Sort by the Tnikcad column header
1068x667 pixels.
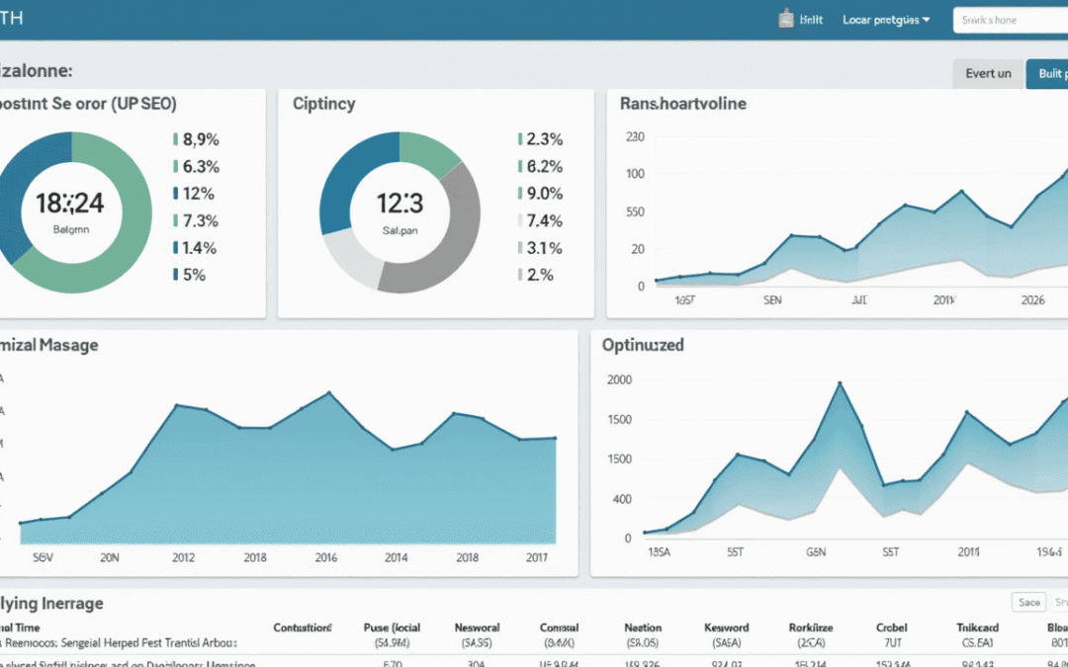(977, 627)
